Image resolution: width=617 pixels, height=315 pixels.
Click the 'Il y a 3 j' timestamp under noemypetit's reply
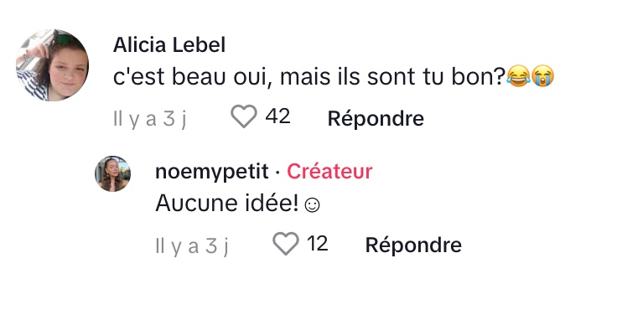192,245
